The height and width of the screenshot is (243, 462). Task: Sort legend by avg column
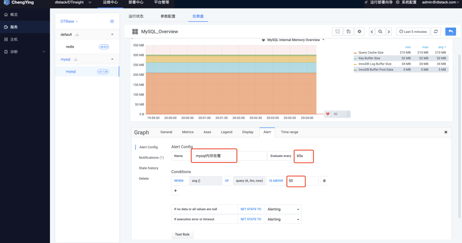coord(441,47)
